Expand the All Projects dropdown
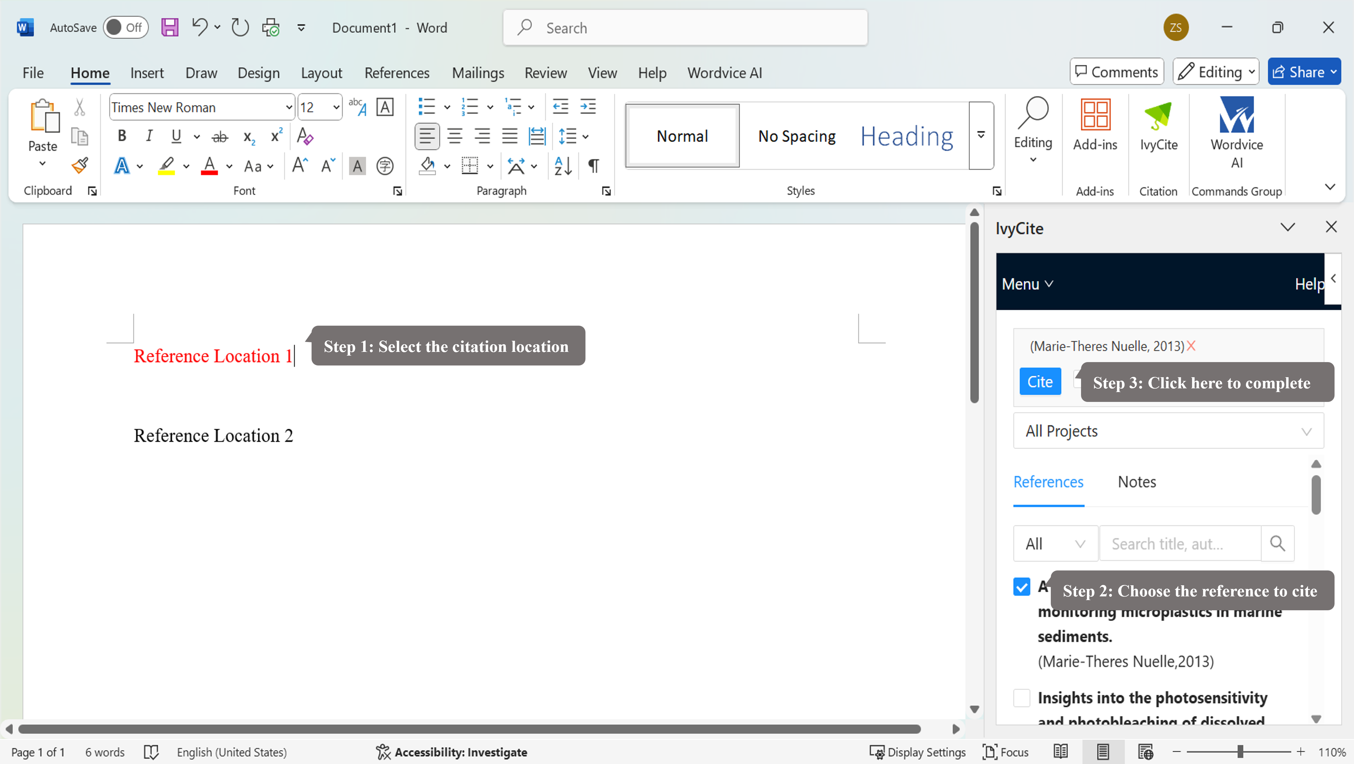This screenshot has height=764, width=1354. [x=1168, y=431]
